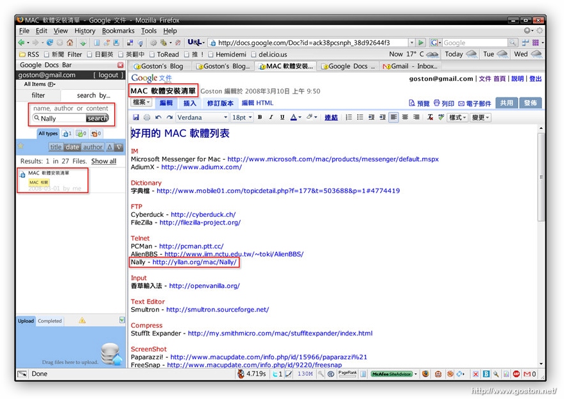Log out of the Google Docs Bar
This screenshot has height=399, width=564.
[108, 75]
